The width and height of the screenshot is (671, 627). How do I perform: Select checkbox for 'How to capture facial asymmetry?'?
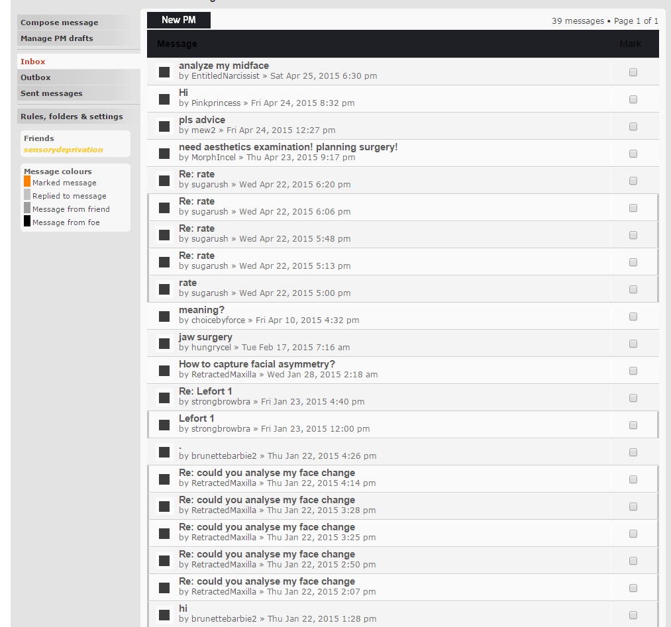(633, 371)
